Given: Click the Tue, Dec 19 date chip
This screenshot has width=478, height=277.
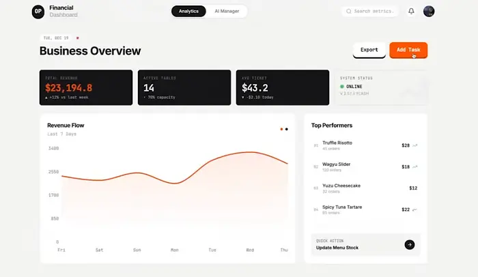Looking at the screenshot, I should click(56, 38).
